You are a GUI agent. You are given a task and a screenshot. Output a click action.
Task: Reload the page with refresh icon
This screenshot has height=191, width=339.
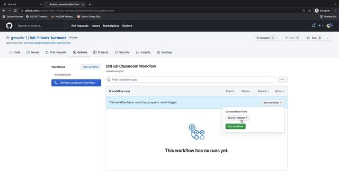coord(15,11)
